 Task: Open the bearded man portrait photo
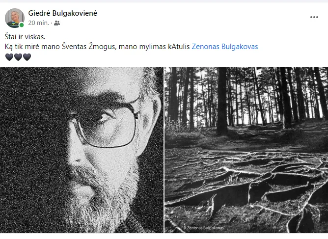[82, 150]
